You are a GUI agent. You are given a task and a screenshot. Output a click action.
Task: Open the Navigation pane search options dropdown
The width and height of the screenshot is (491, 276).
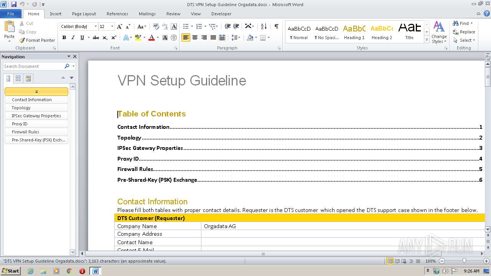coord(73,66)
